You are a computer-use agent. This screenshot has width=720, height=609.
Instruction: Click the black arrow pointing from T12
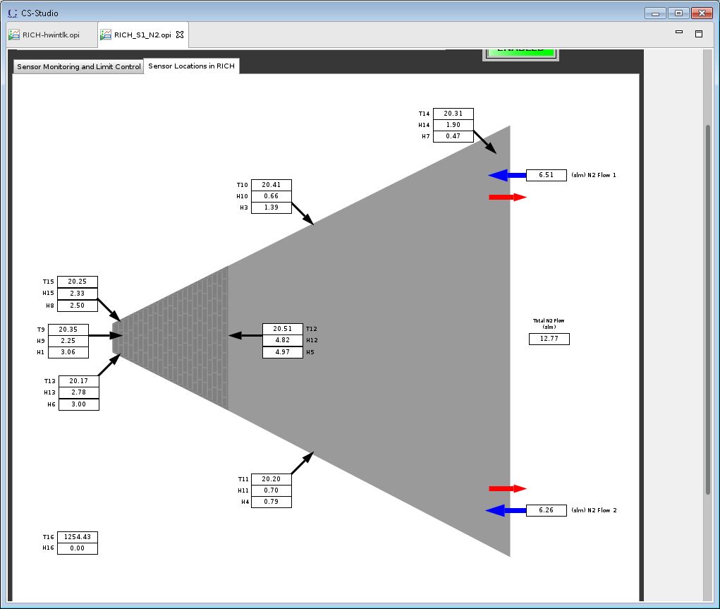245,335
